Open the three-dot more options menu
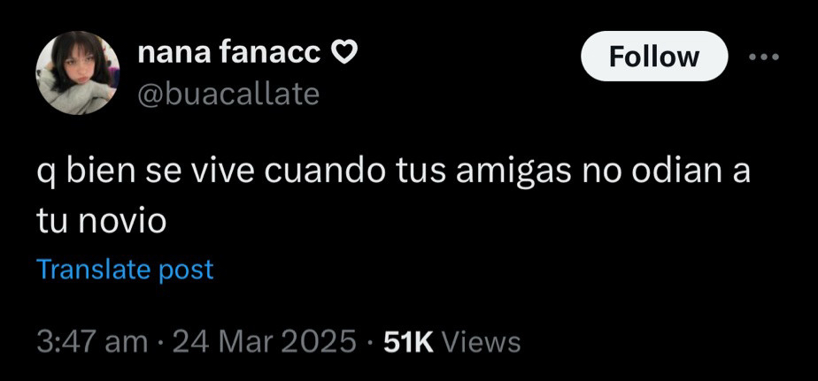Viewport: 818px width, 381px height. click(x=764, y=57)
